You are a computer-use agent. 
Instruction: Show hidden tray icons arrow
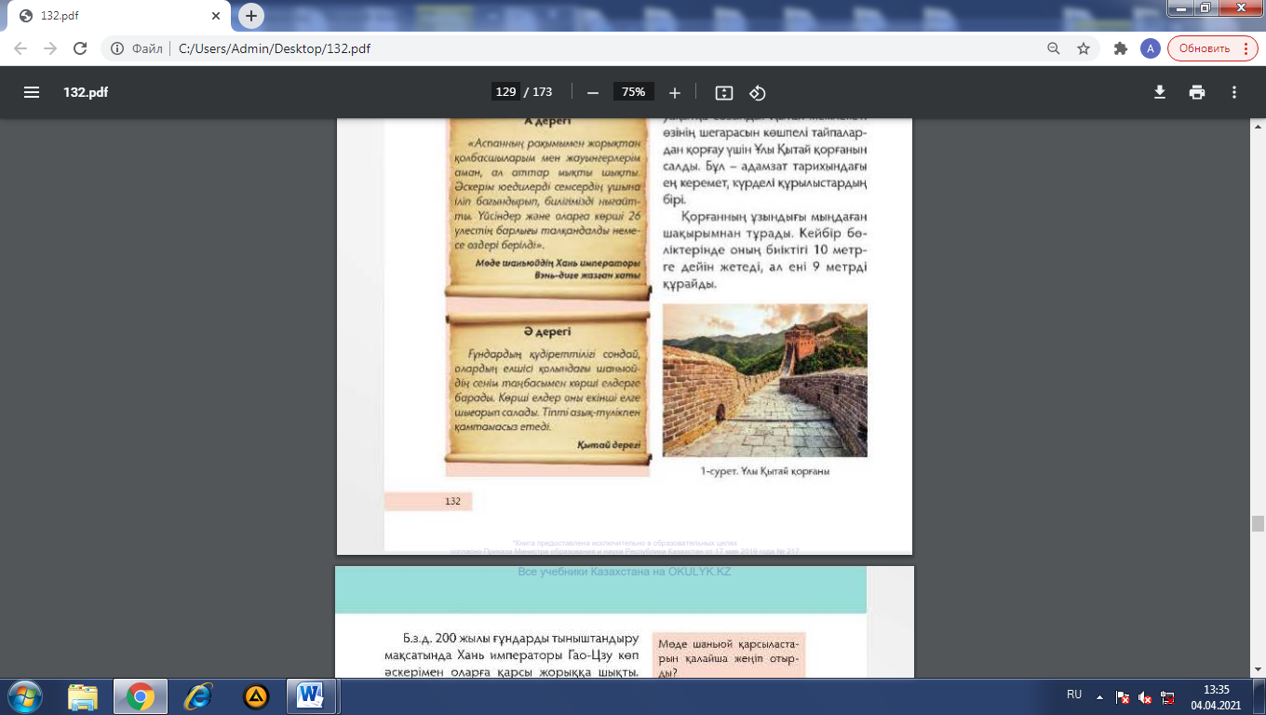point(1100,695)
